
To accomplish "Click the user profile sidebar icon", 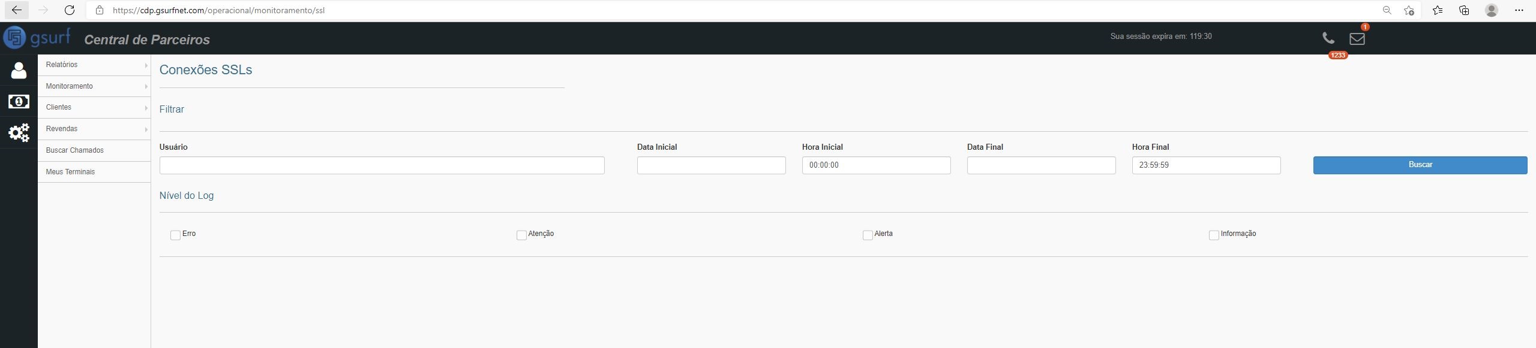I will click(x=19, y=71).
